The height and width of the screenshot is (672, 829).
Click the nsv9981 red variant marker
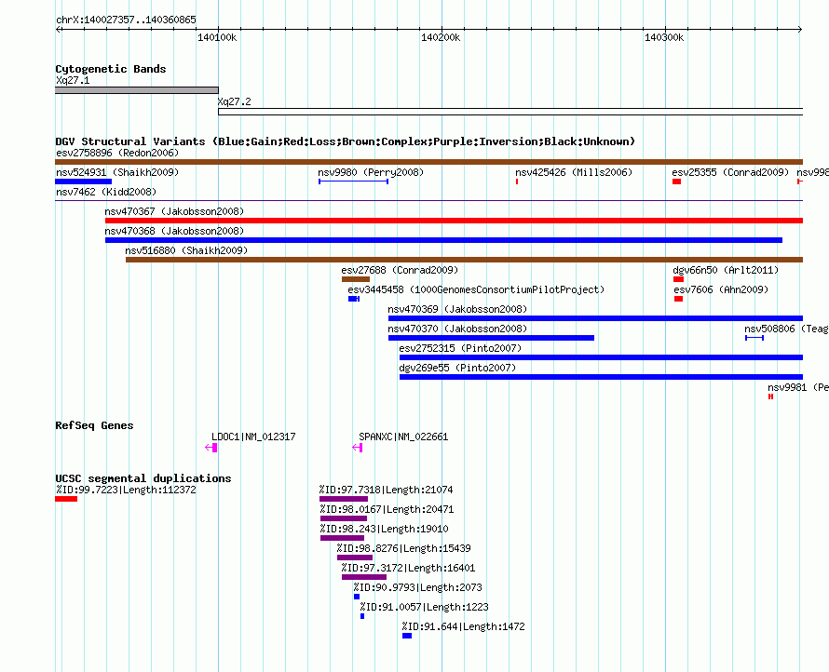(x=771, y=396)
